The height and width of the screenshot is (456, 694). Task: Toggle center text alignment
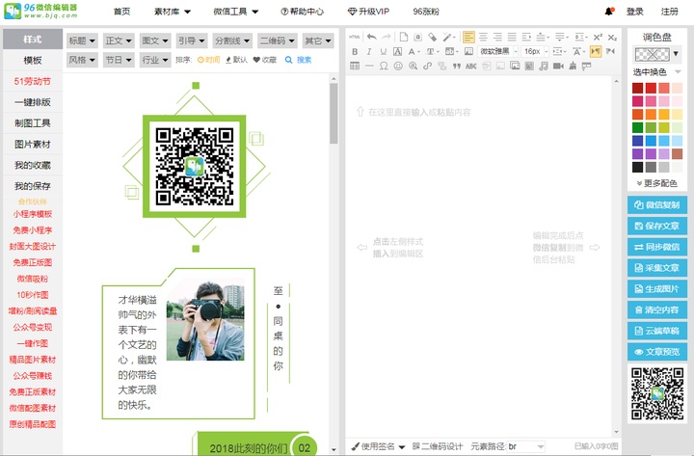click(x=483, y=38)
